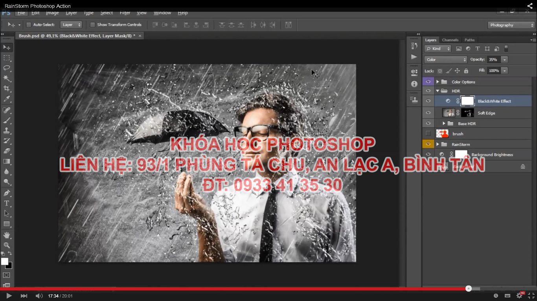Select the Magic Wand tool
Screen dimensions: 537x301
(x=7, y=78)
